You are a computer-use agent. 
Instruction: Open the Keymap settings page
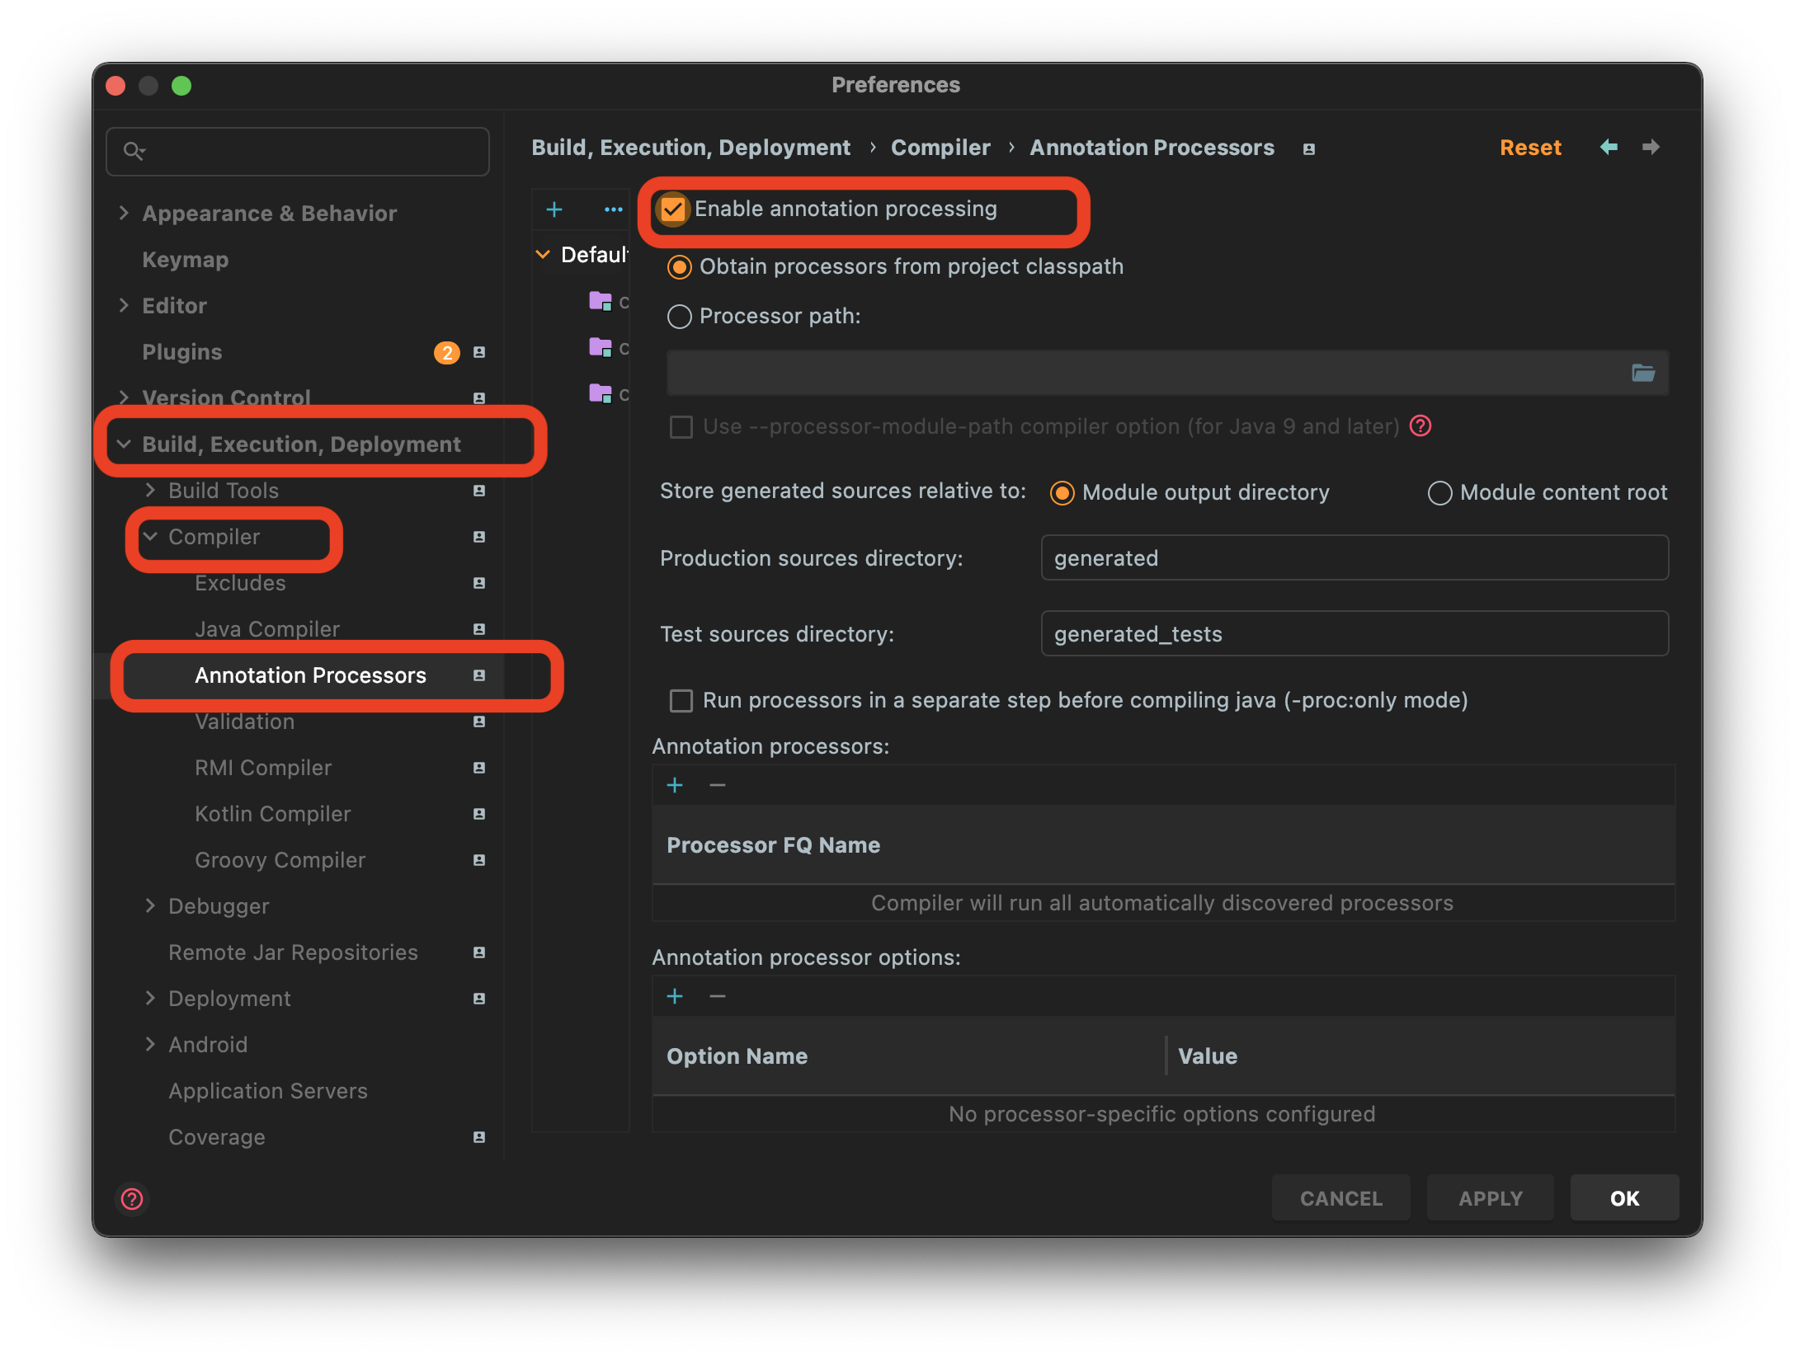(x=185, y=260)
